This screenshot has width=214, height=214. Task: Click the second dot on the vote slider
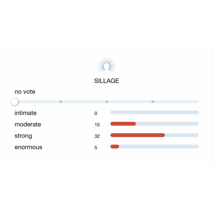coord(61,102)
